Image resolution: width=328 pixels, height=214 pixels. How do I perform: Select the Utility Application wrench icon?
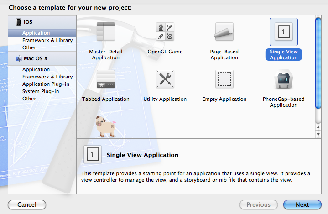pyautogui.click(x=165, y=79)
